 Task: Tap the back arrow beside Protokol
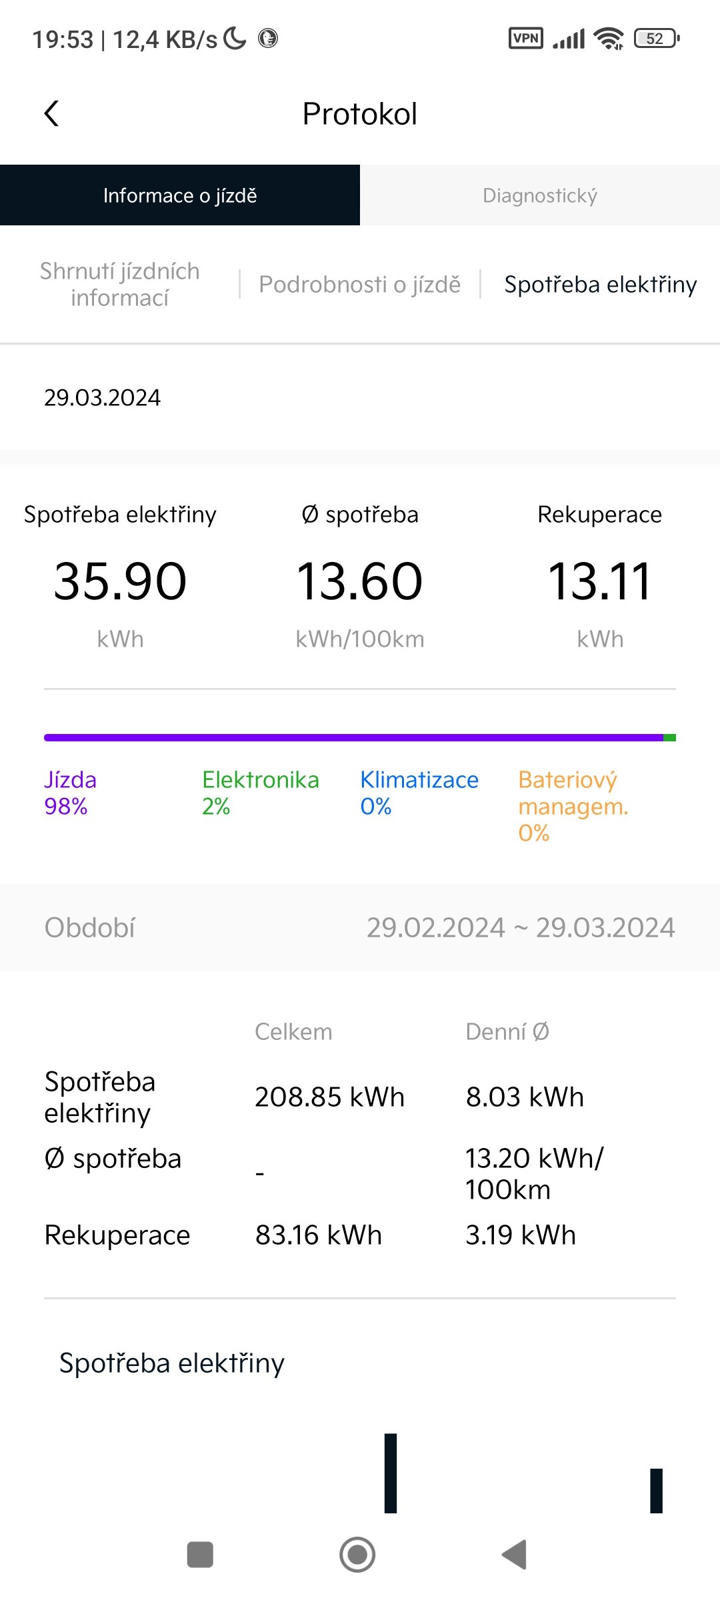coord(51,113)
